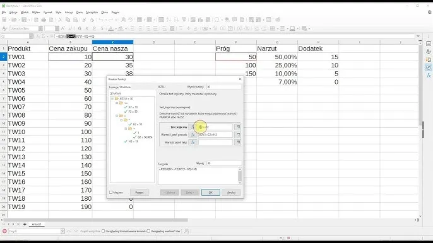Click the fx button beside Wartość jeżeli prawda
The width and height of the screenshot is (433, 243).
(193, 135)
